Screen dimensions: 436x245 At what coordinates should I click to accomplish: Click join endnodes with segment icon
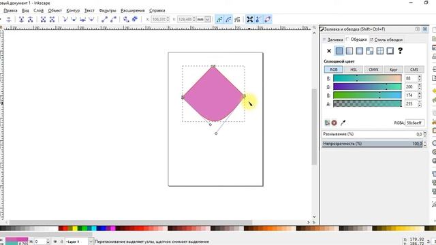pyautogui.click(x=43, y=20)
